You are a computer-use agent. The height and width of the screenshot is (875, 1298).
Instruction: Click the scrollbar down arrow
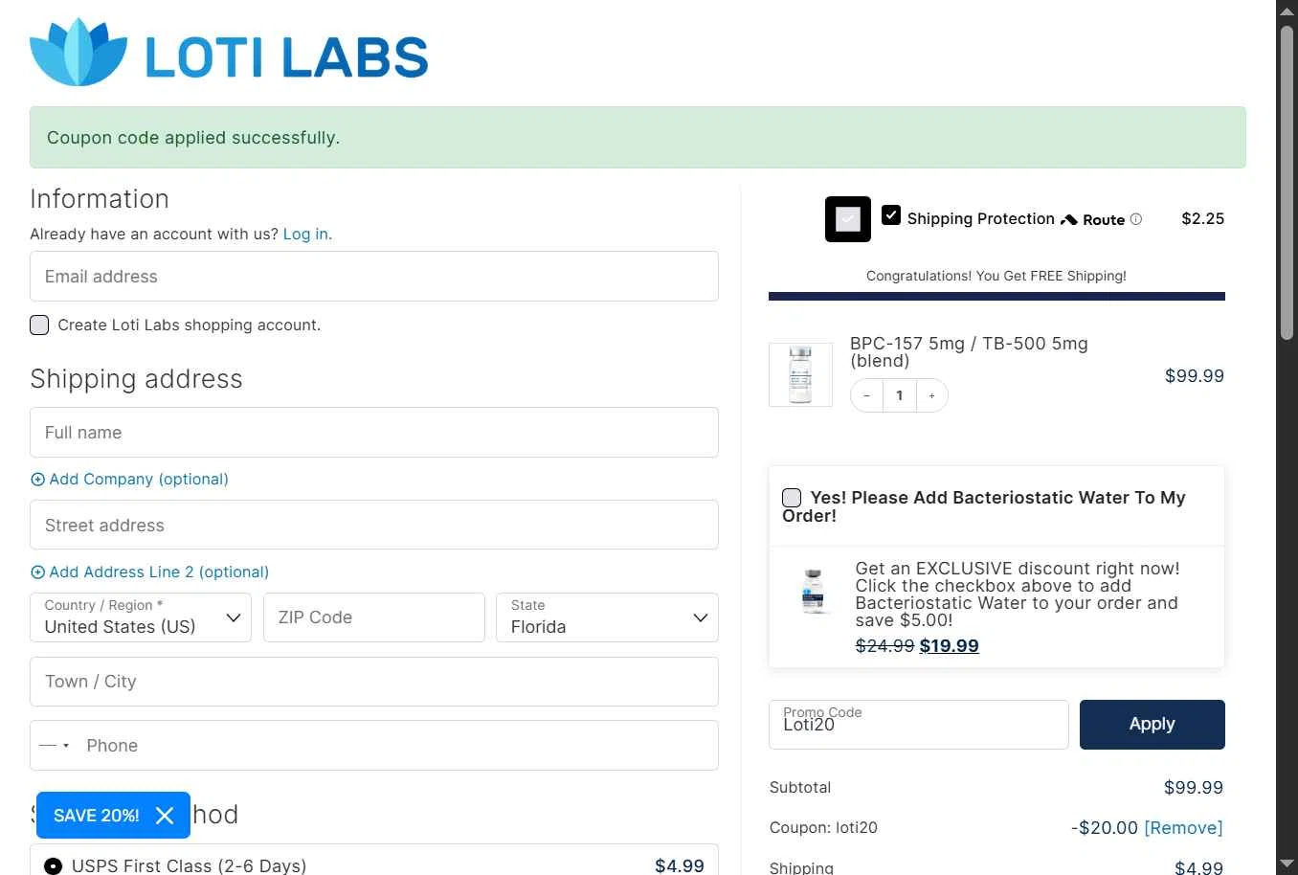pyautogui.click(x=1287, y=865)
